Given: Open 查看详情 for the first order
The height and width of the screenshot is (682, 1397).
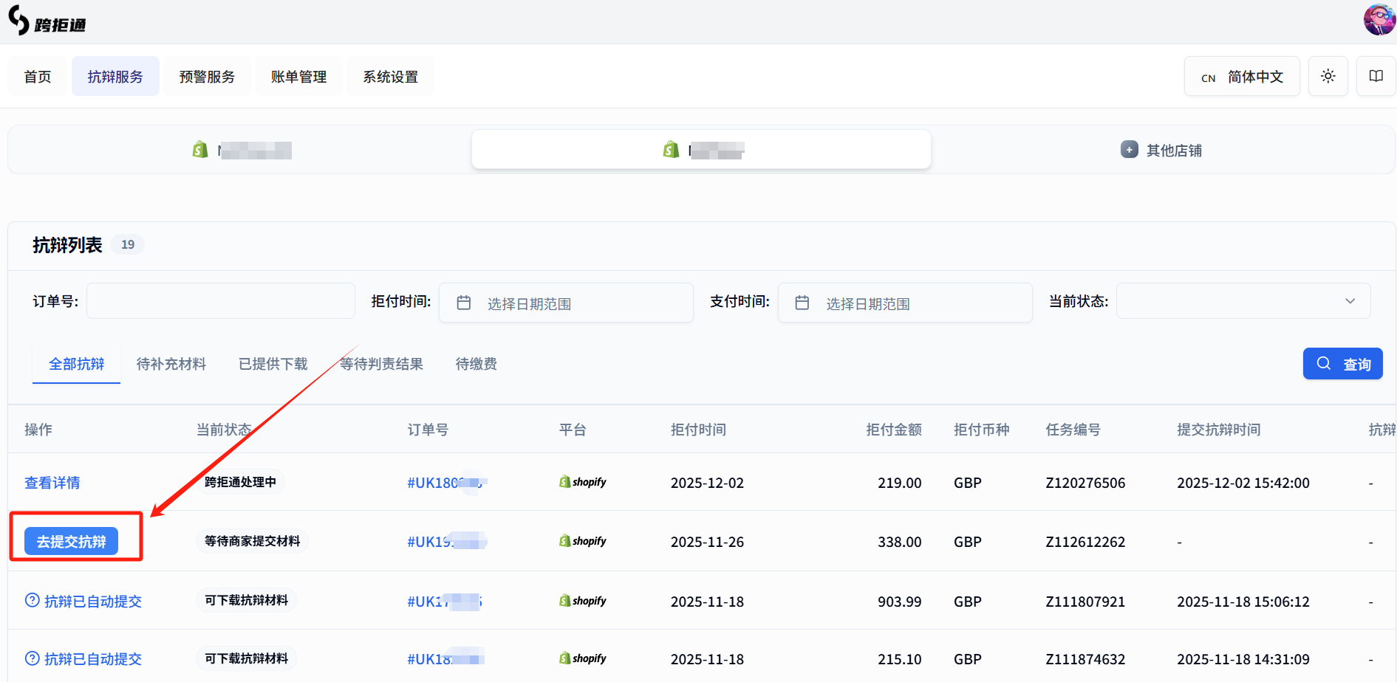Looking at the screenshot, I should [x=52, y=483].
